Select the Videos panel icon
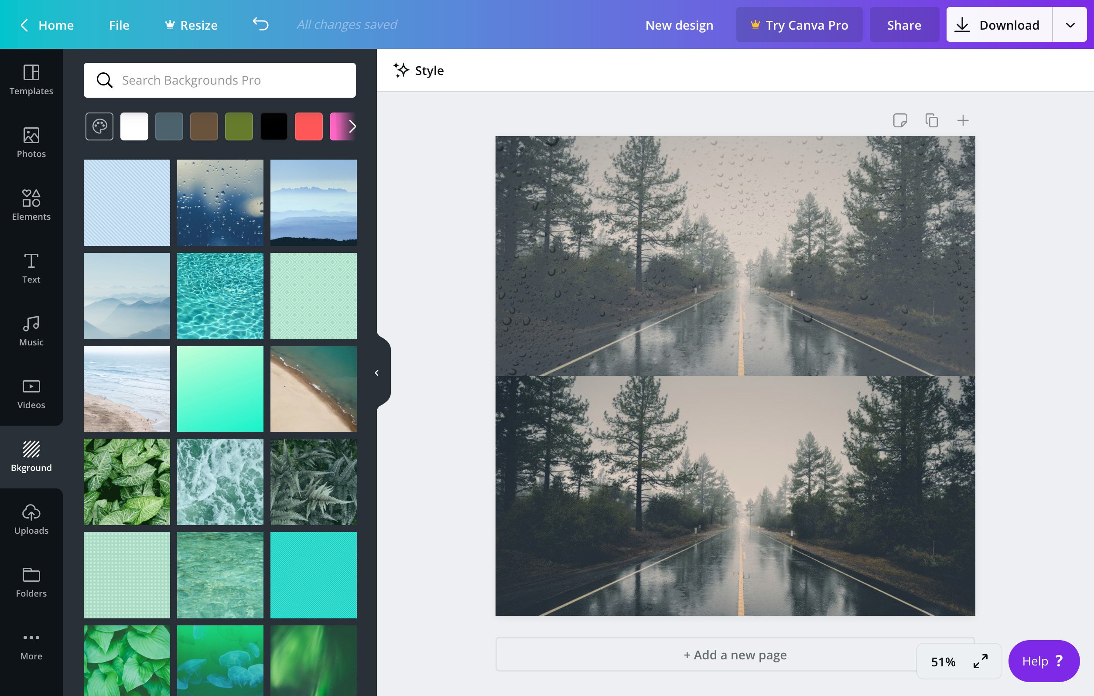1094x696 pixels. pos(32,392)
